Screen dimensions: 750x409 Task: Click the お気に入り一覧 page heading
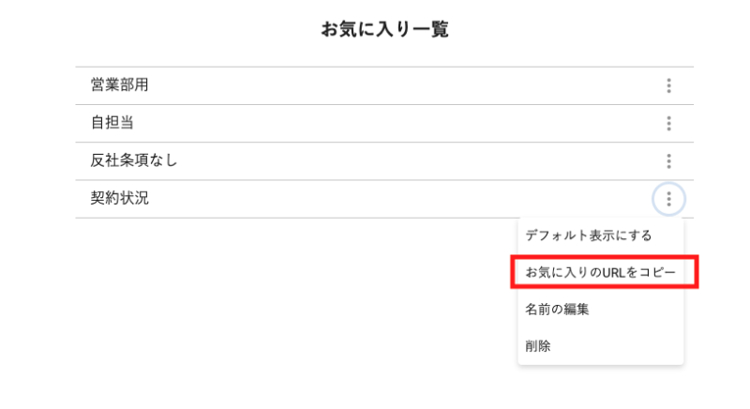pyautogui.click(x=384, y=30)
